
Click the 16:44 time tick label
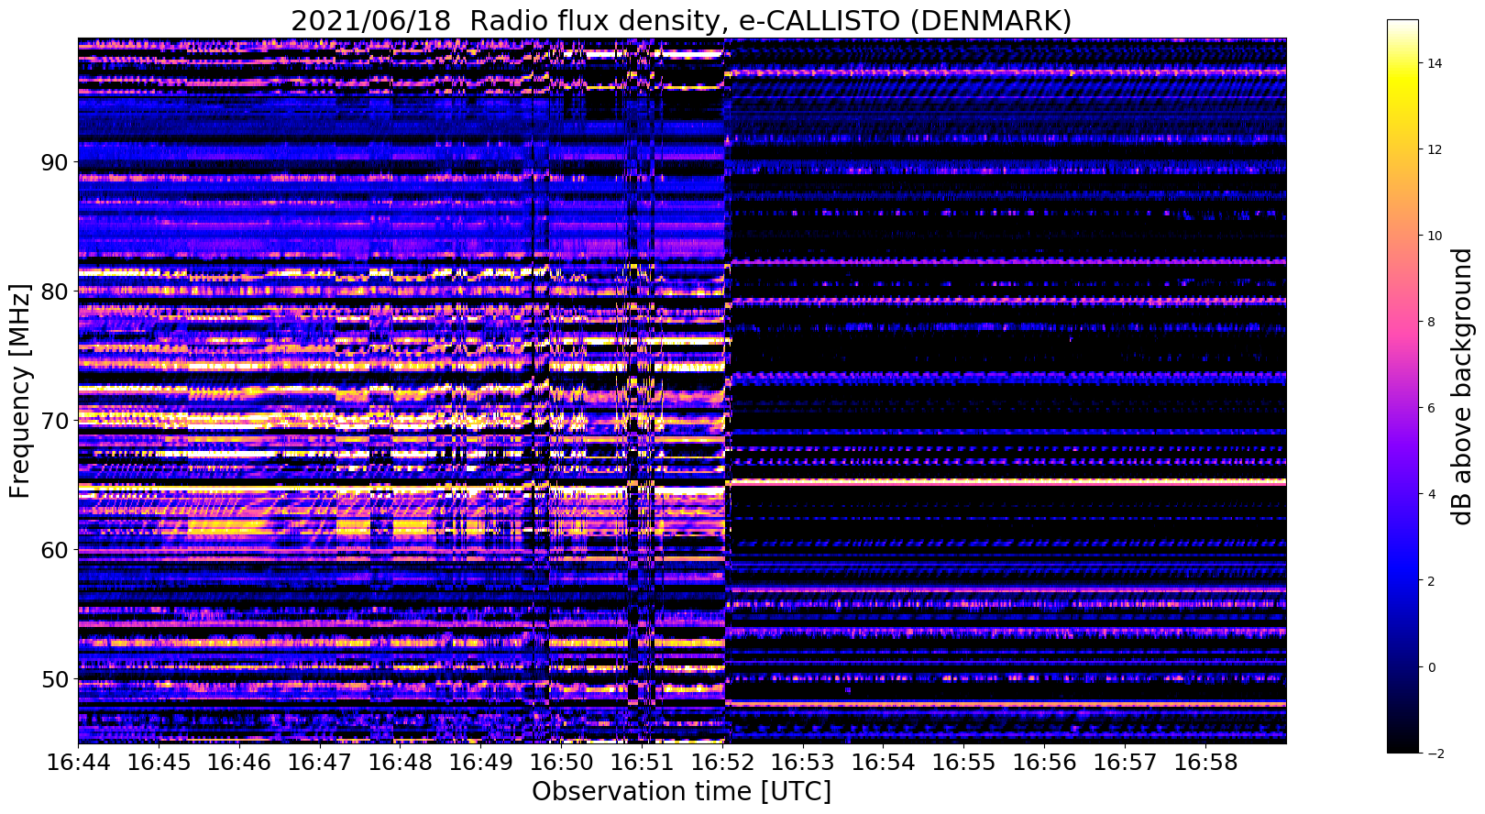pyautogui.click(x=78, y=763)
